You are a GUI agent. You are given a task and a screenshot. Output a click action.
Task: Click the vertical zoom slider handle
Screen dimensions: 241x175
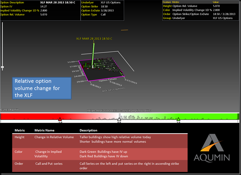[x=2, y=67]
